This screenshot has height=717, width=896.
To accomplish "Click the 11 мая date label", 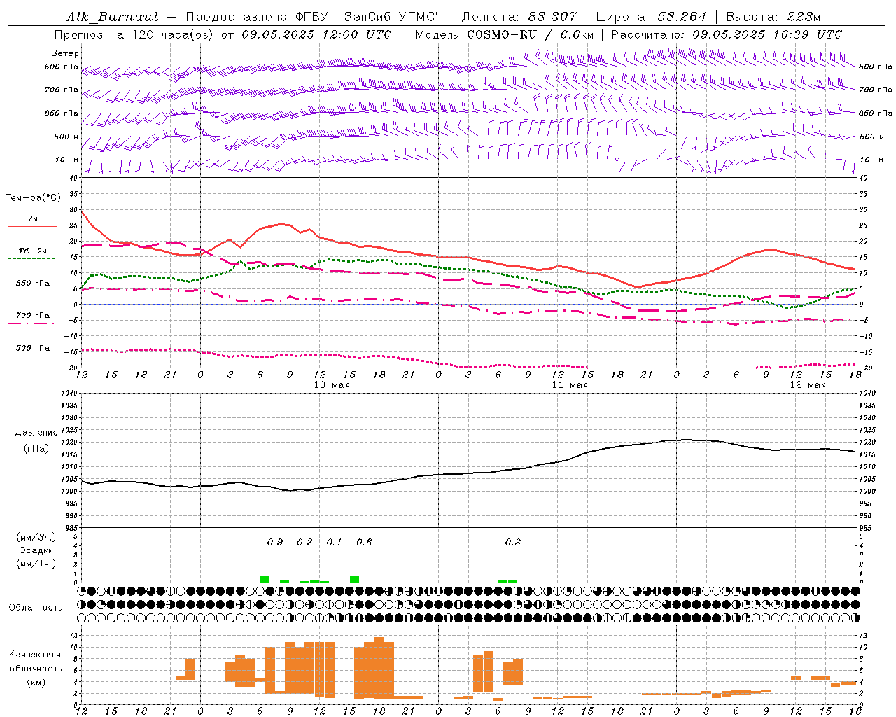I will 570,385.
